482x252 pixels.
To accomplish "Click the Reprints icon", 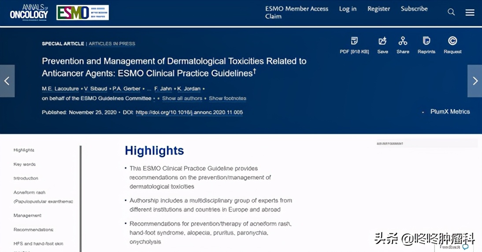I will pyautogui.click(x=426, y=45).
